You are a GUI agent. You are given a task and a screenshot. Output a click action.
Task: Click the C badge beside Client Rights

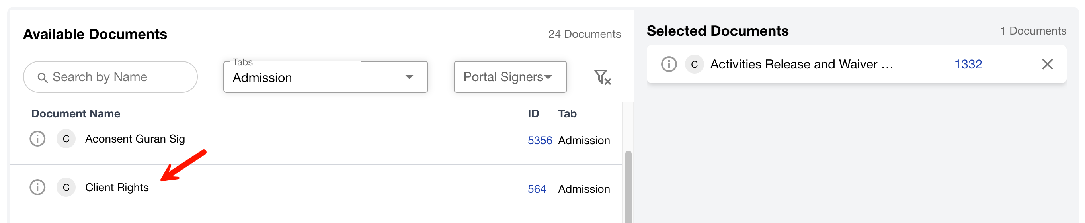coord(66,187)
